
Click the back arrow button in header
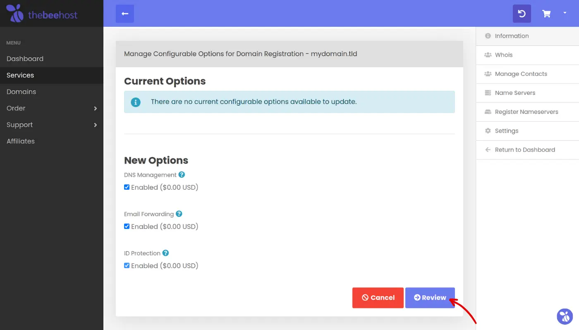click(x=125, y=14)
